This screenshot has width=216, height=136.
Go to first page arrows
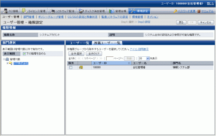[79, 59]
